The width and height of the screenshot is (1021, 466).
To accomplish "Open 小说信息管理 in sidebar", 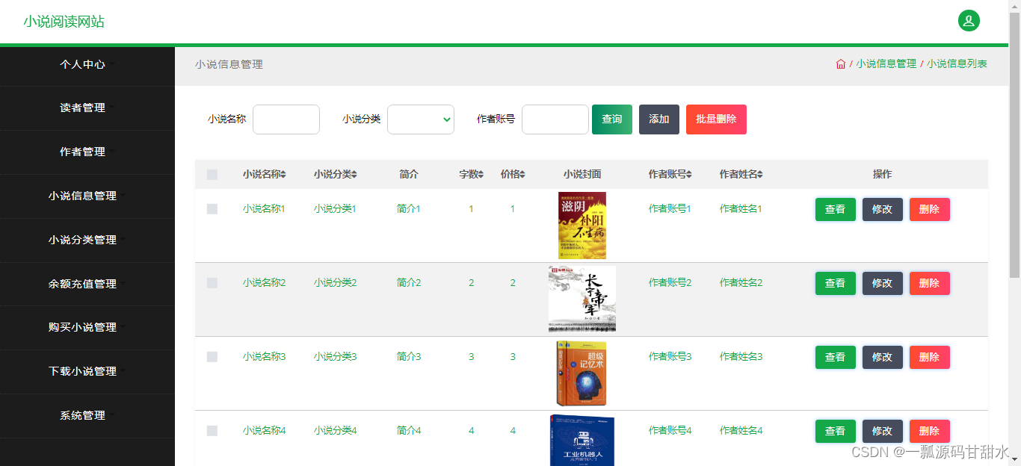I will 87,196.
